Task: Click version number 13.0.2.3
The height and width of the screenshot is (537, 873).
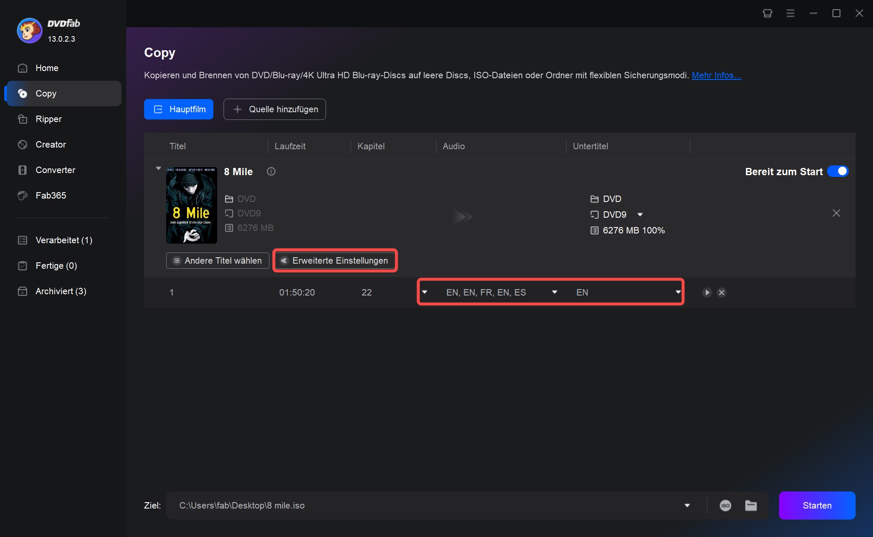Action: (61, 39)
